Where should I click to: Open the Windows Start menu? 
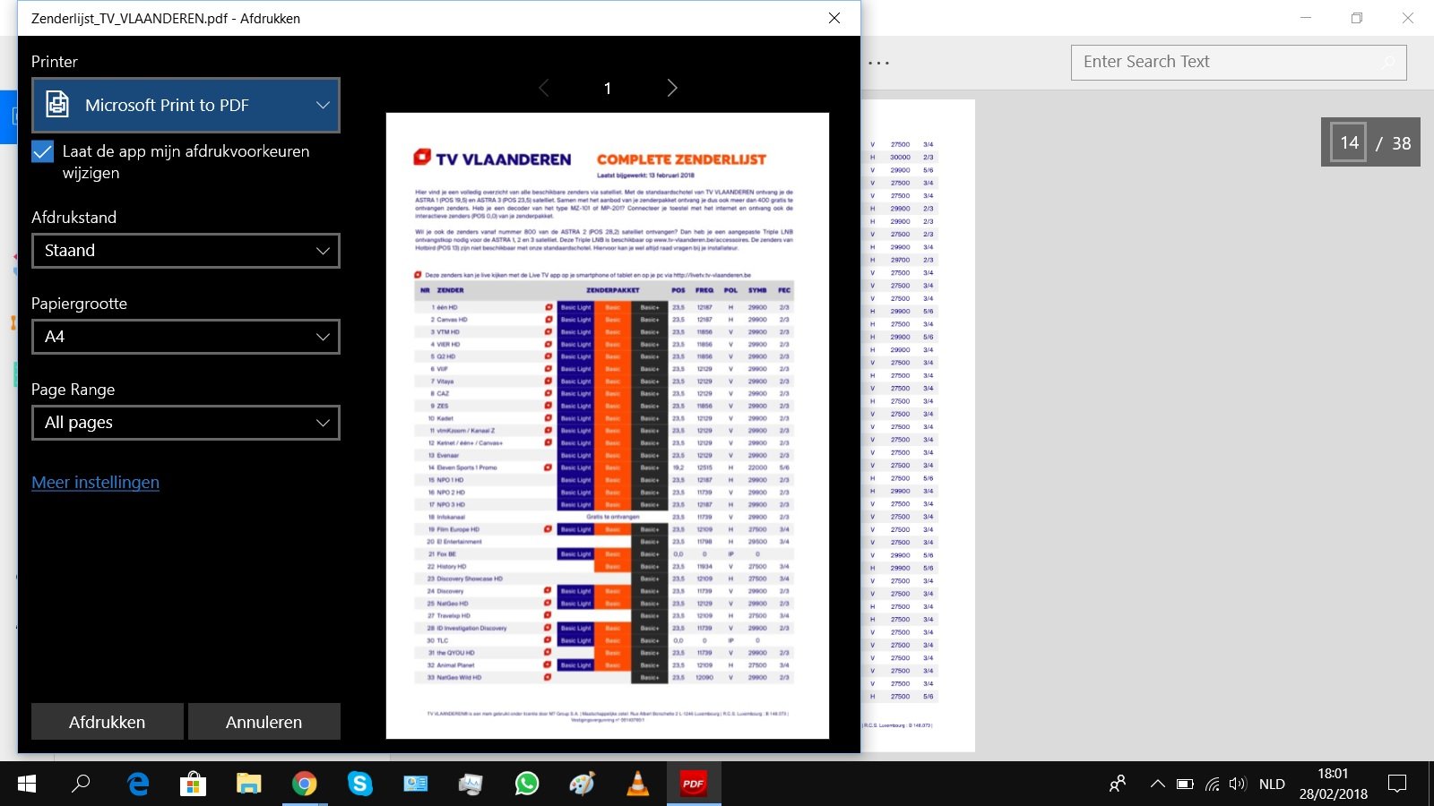tap(27, 785)
